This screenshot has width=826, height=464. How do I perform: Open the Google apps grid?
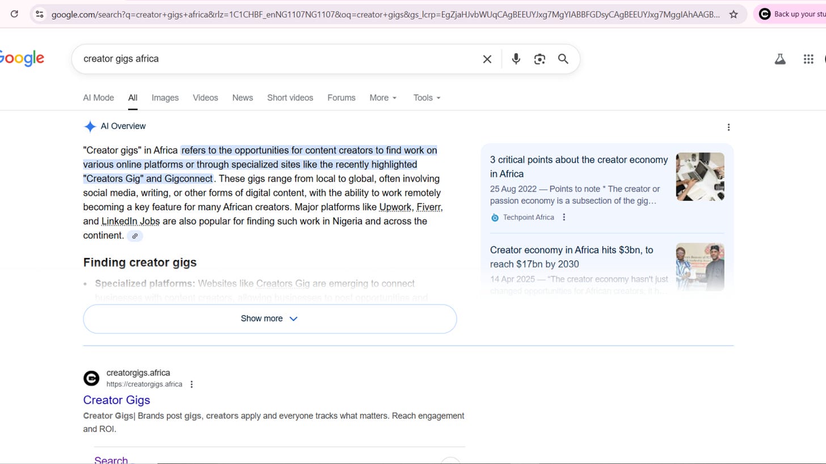[808, 59]
